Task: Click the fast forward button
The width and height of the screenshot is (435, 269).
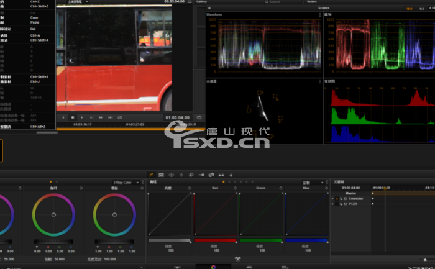Action: pos(101,117)
